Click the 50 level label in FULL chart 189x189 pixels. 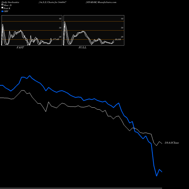[x=122, y=28]
